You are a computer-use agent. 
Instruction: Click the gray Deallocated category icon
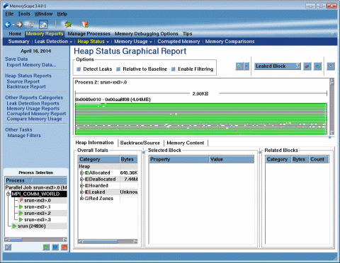coord(86,180)
